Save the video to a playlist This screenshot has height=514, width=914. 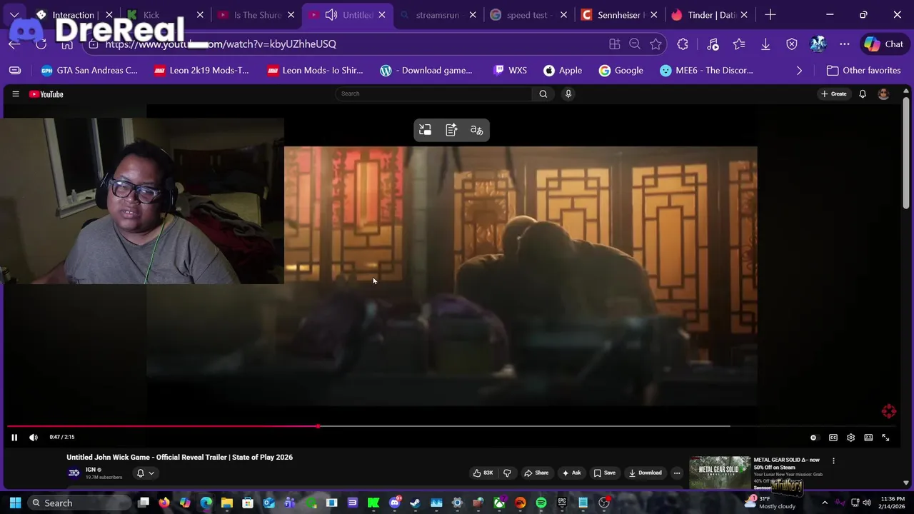coord(604,473)
